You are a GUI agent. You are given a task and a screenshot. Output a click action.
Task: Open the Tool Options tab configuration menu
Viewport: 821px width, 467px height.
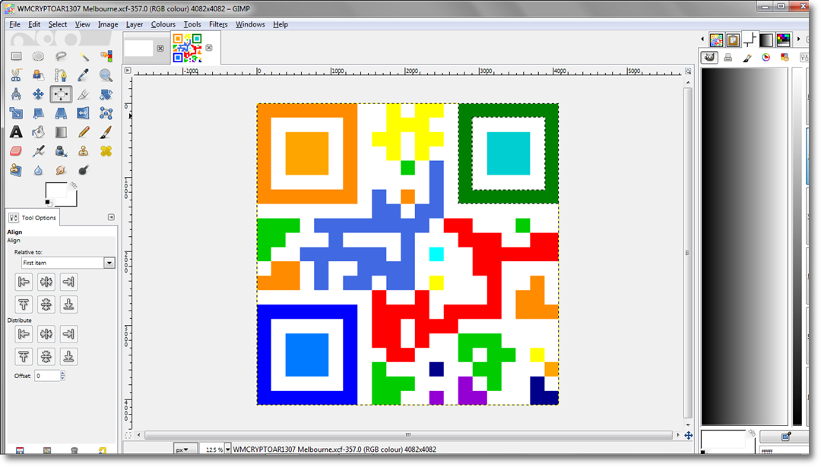[x=111, y=217]
